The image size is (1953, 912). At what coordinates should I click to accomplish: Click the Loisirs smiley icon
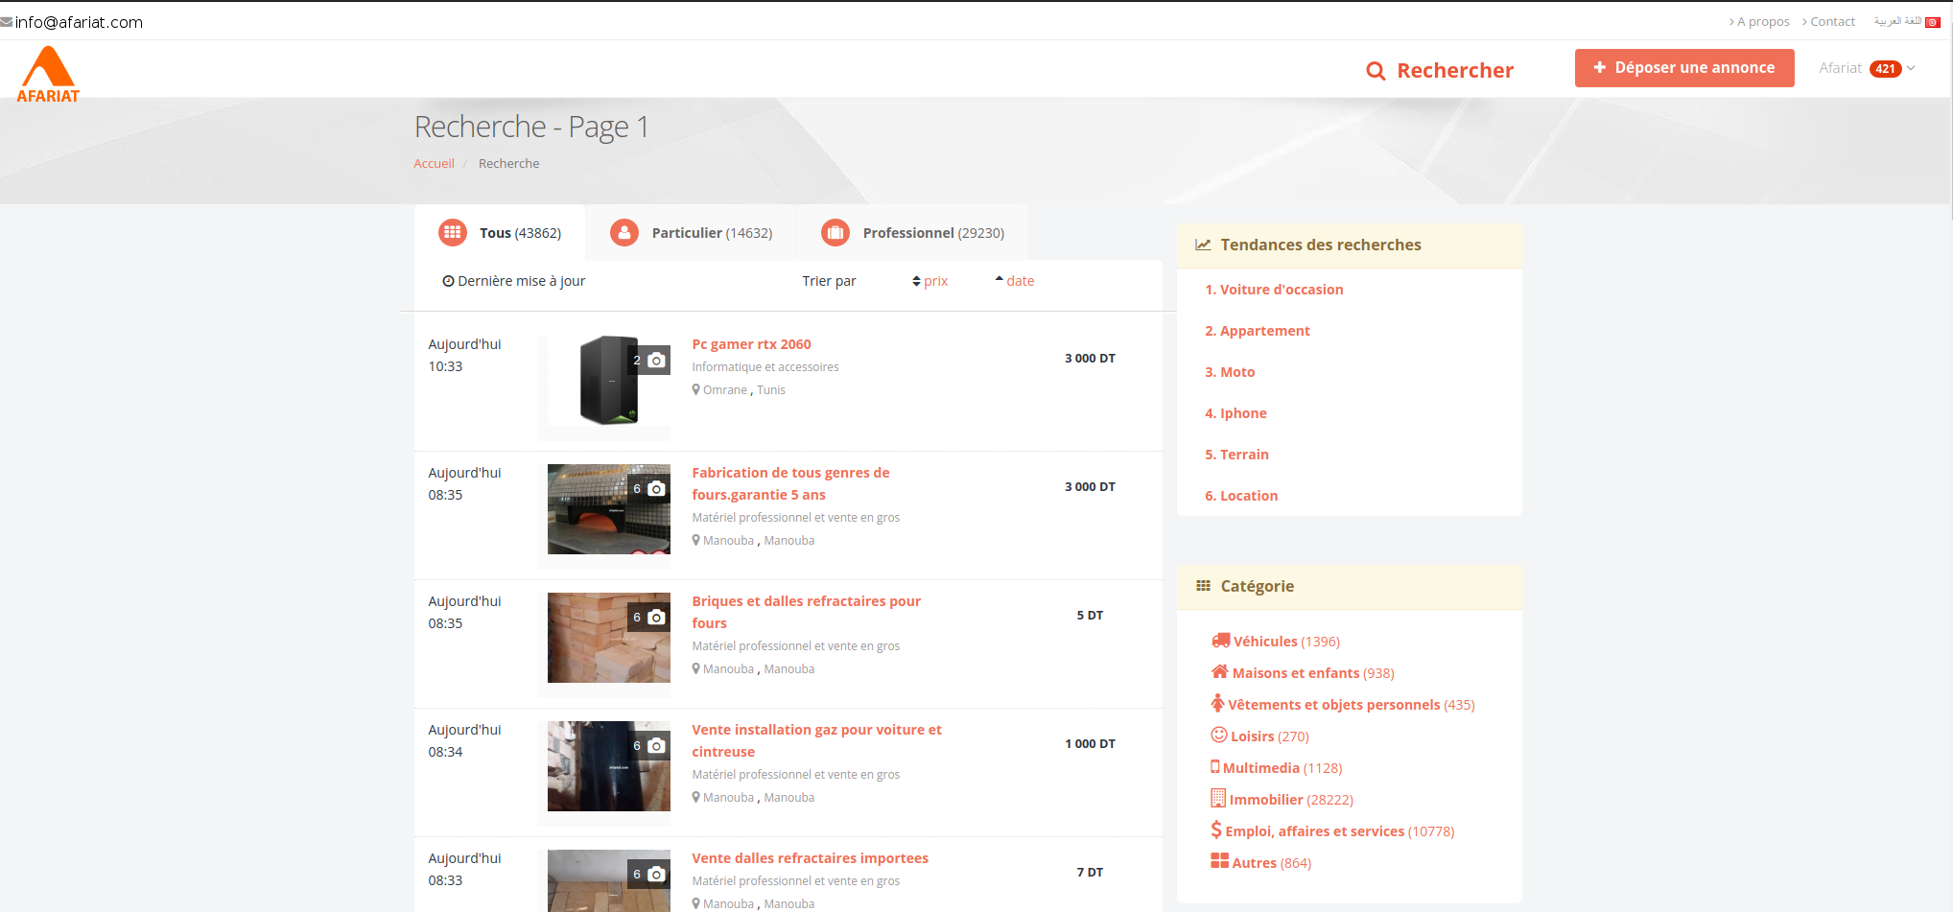(1219, 735)
